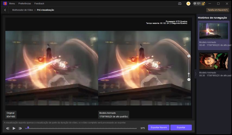Play the preview video

click(x=14, y=128)
